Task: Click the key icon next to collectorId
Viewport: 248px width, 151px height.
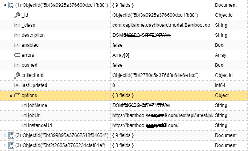Action: point(17,75)
